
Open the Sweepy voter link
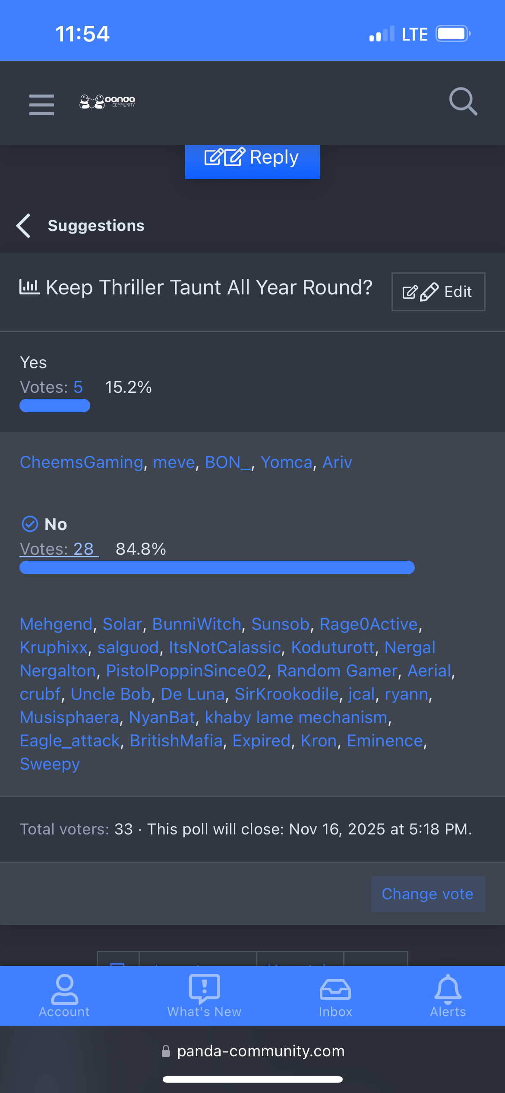[50, 764]
